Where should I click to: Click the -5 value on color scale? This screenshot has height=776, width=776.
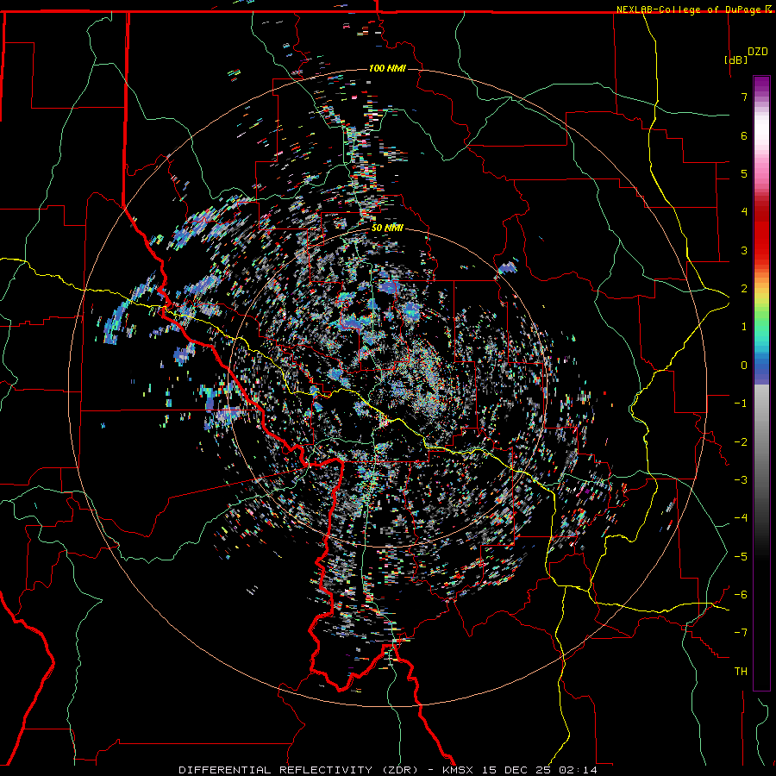[741, 557]
